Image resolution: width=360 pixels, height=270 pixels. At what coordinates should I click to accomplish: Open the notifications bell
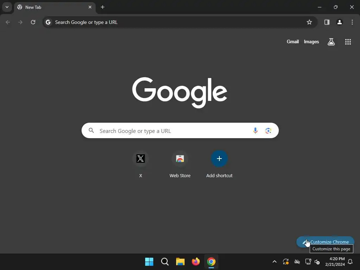351,262
